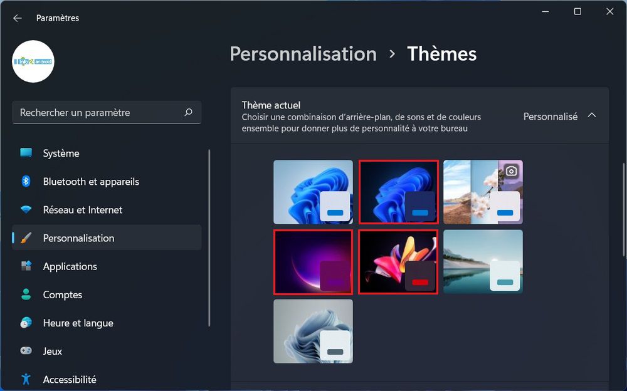
Task: Go back using the arrow beside Paramètres
Action: coord(17,18)
